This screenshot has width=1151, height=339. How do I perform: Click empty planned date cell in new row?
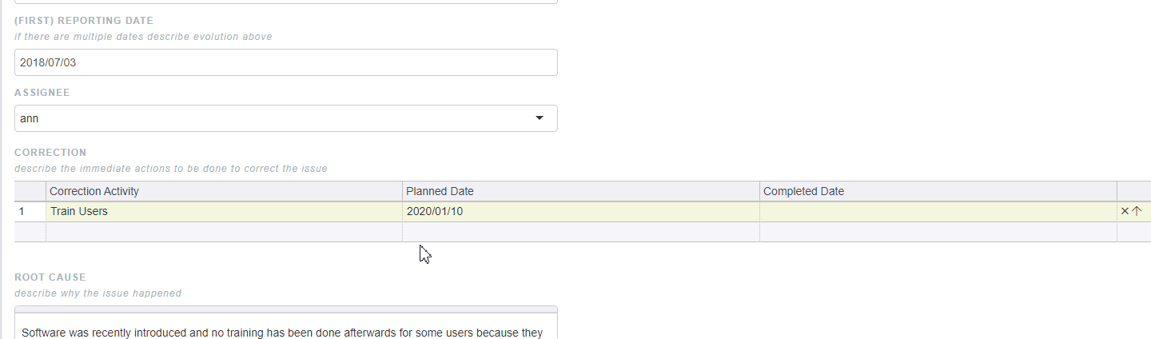point(581,232)
